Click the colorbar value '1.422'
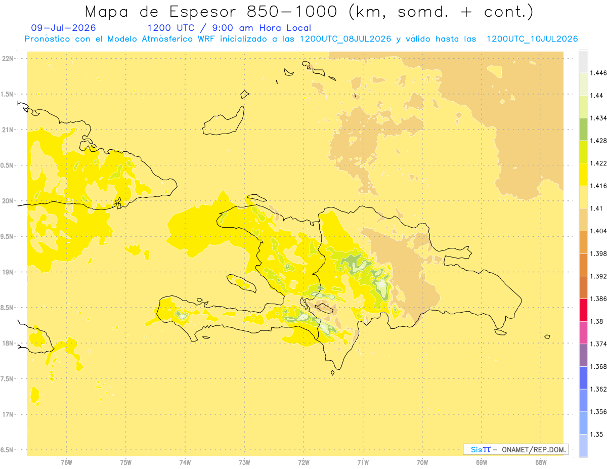This screenshot has height=469, width=607. [598, 163]
